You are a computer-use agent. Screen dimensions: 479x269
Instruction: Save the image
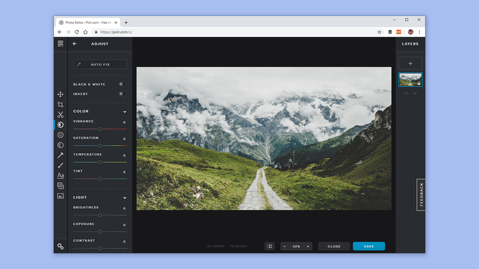(x=369, y=246)
